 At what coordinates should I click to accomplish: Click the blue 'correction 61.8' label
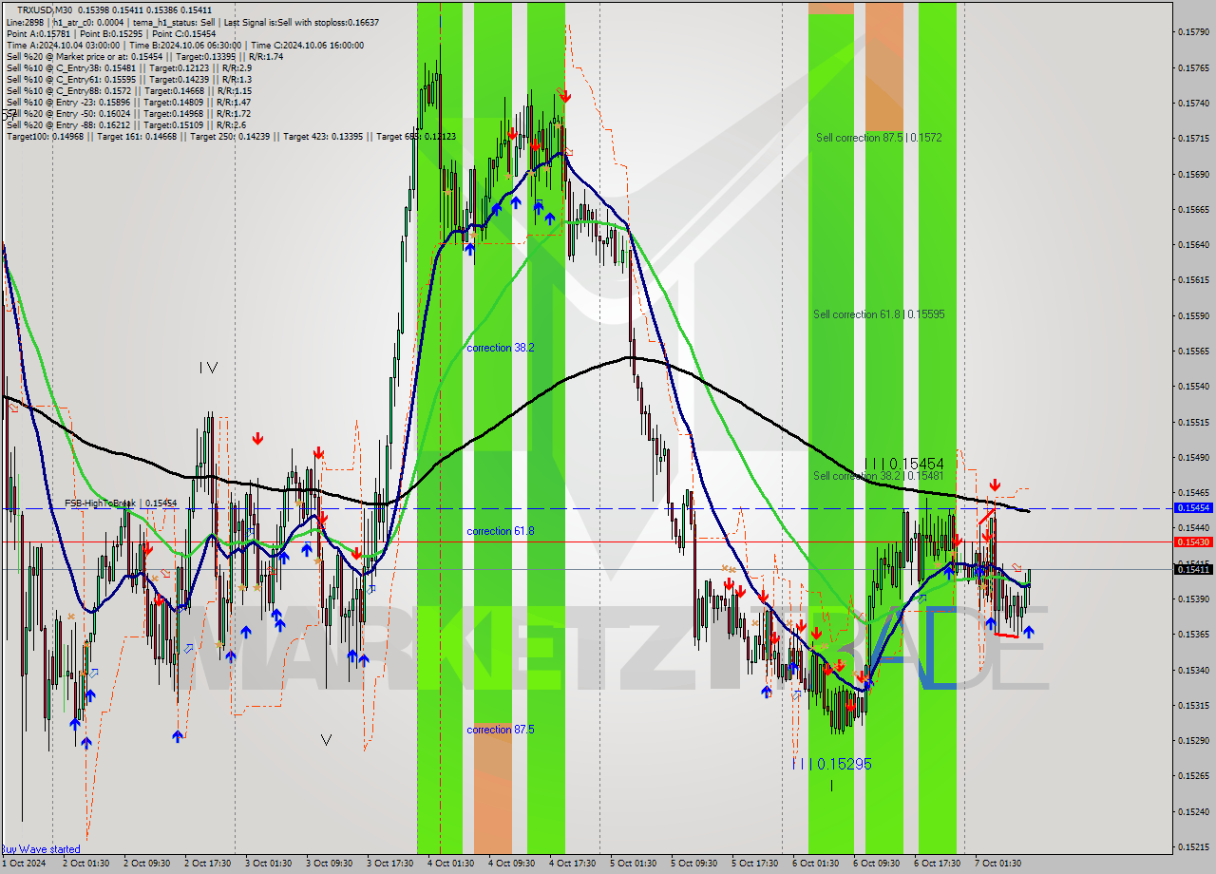(x=501, y=531)
